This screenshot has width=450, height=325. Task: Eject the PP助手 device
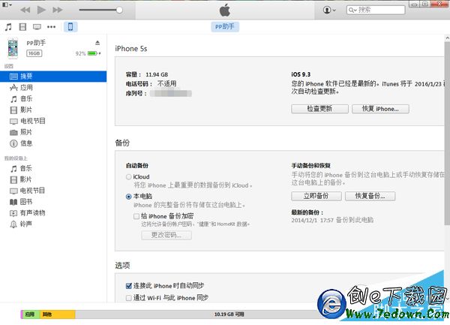point(97,43)
